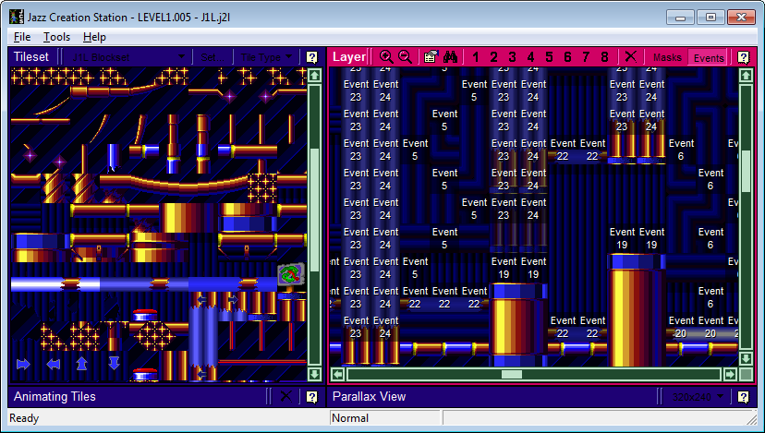This screenshot has height=433, width=765.
Task: Open the File menu
Action: click(22, 37)
